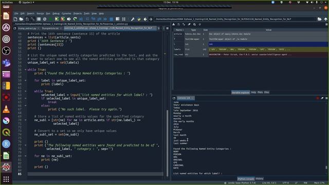This screenshot has height=185, width=329.
Task: Switch to the History tab
Action: tap(259, 179)
